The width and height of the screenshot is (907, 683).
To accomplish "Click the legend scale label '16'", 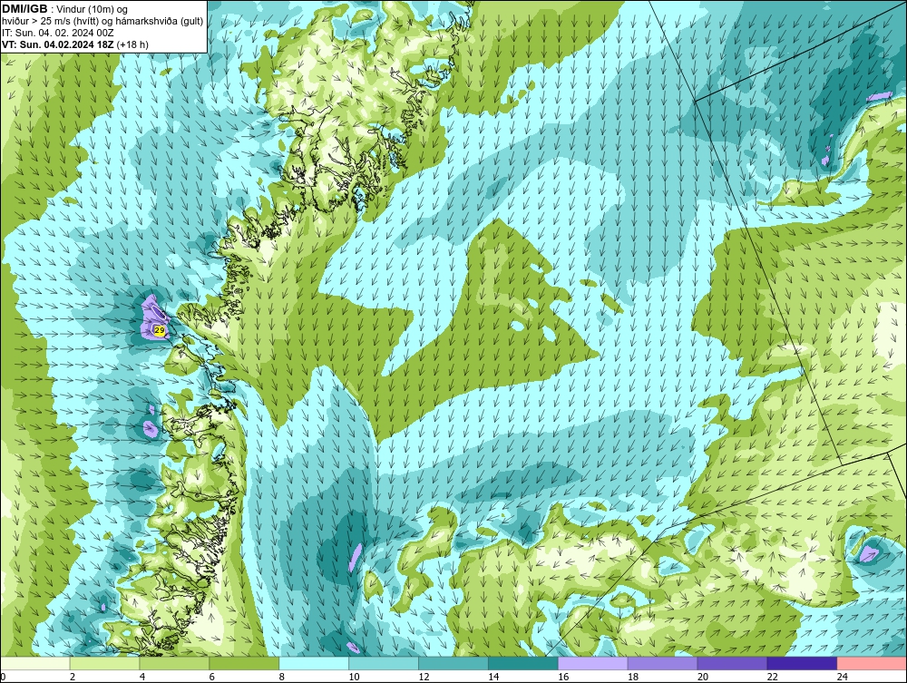I will [563, 677].
